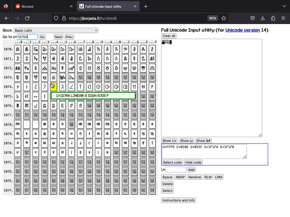The image size is (290, 217).
Task: Pick R letter in row 107A column A
Action: [x=107, y=143]
